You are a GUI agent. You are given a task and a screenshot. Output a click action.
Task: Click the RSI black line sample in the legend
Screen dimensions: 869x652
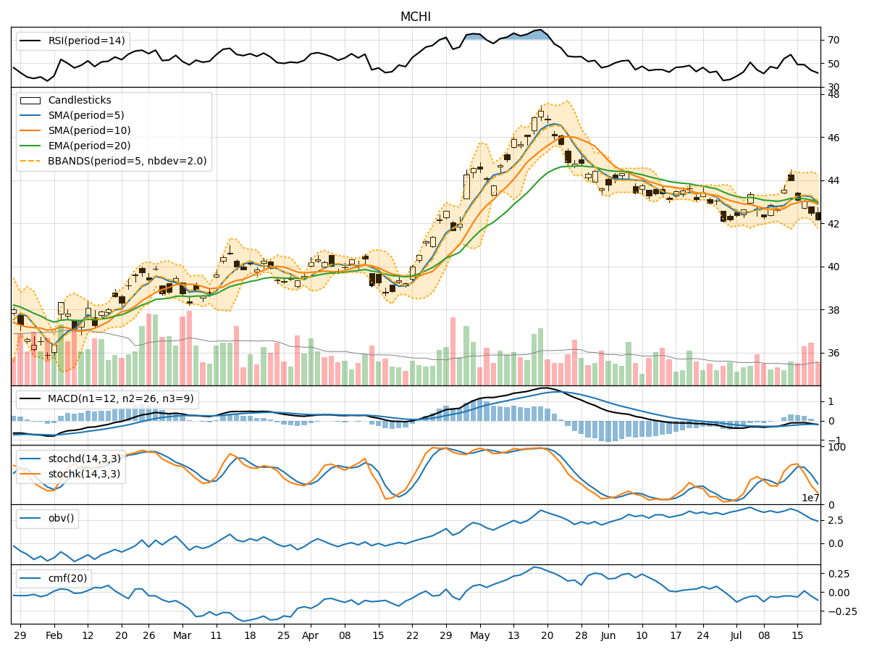pyautogui.click(x=30, y=41)
